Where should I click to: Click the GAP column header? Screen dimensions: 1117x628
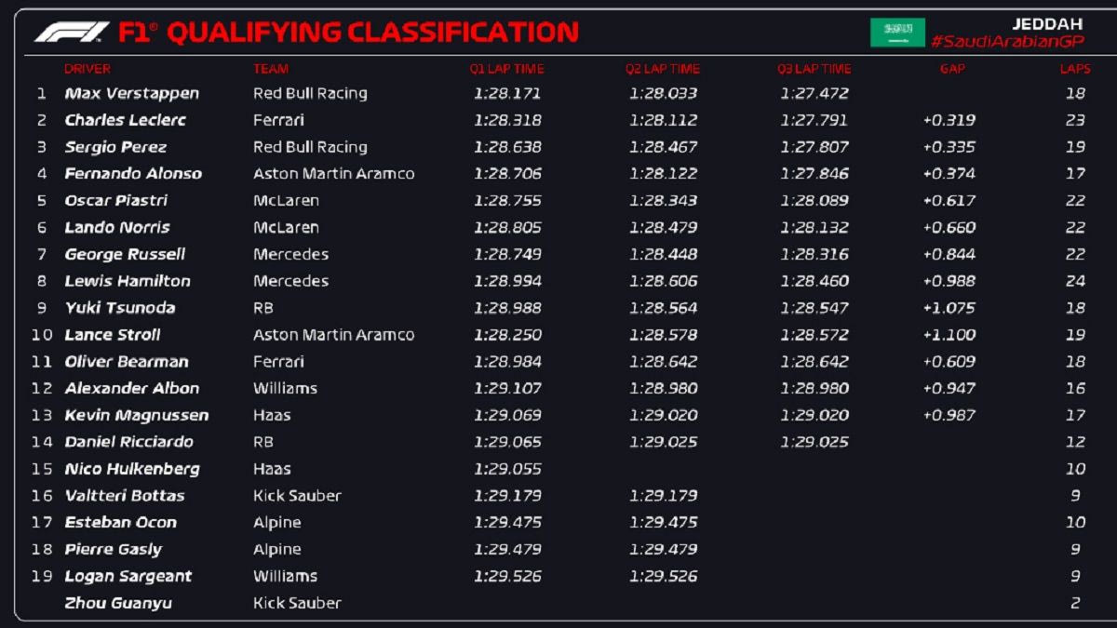[952, 69]
